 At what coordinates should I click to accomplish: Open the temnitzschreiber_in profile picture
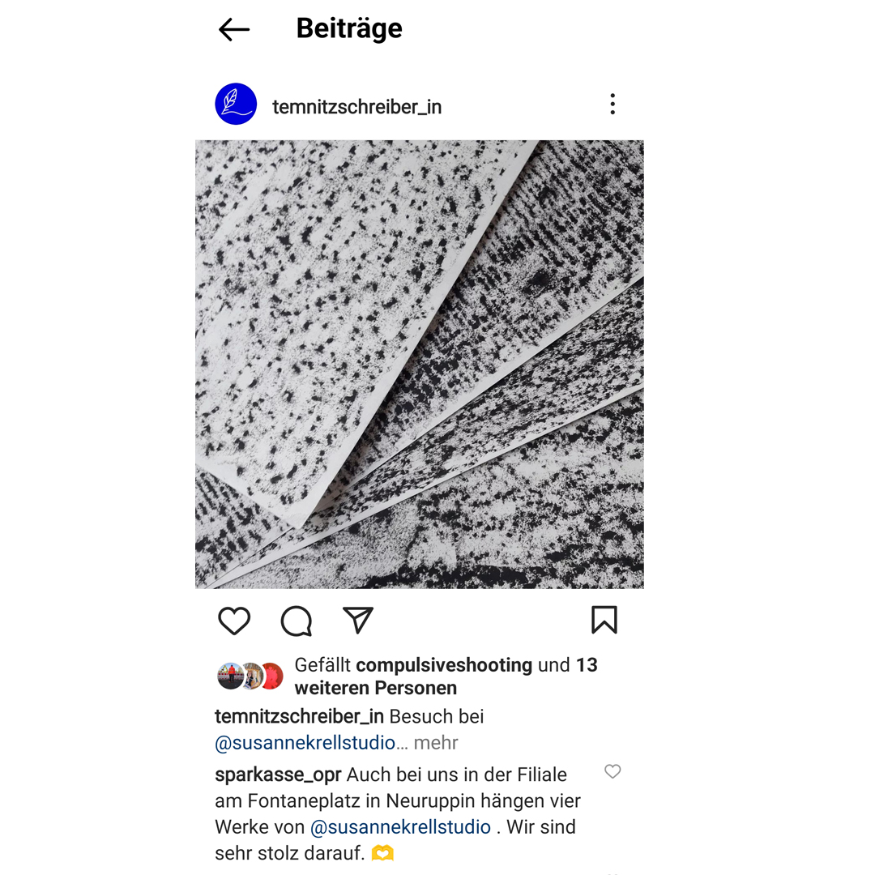pyautogui.click(x=236, y=105)
